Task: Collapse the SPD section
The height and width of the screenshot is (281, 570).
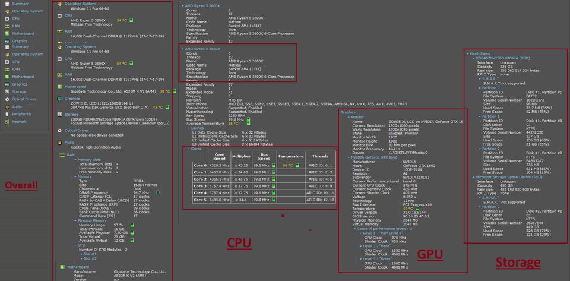Action: pos(75,245)
